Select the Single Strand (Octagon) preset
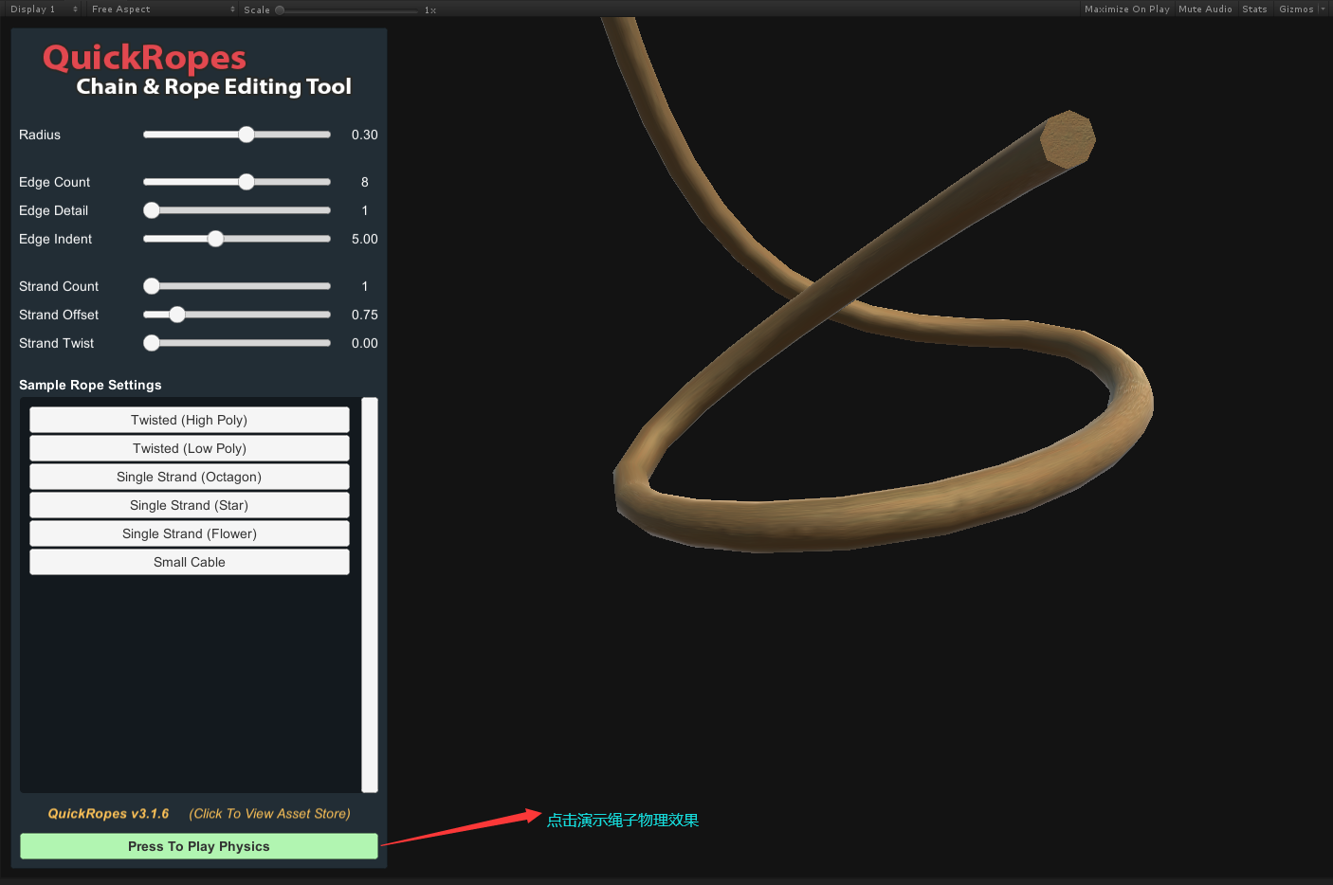The height and width of the screenshot is (885, 1333). click(x=190, y=477)
